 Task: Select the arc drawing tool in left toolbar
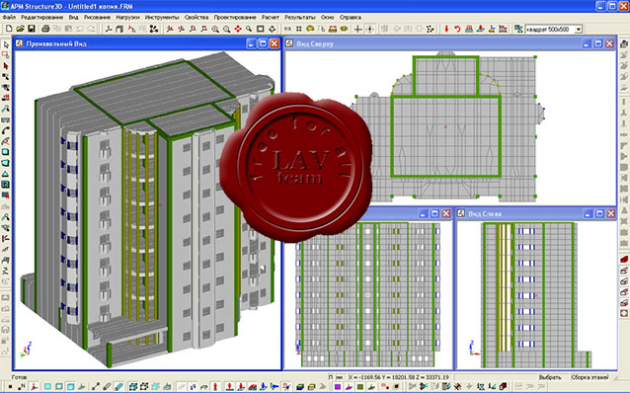(x=6, y=131)
